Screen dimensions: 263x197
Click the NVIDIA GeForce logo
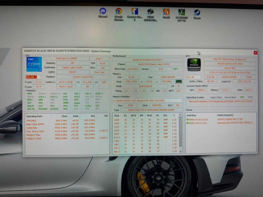pyautogui.click(x=194, y=64)
